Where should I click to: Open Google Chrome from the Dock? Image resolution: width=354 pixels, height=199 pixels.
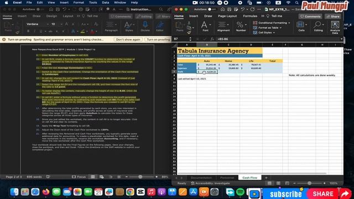click(130, 192)
